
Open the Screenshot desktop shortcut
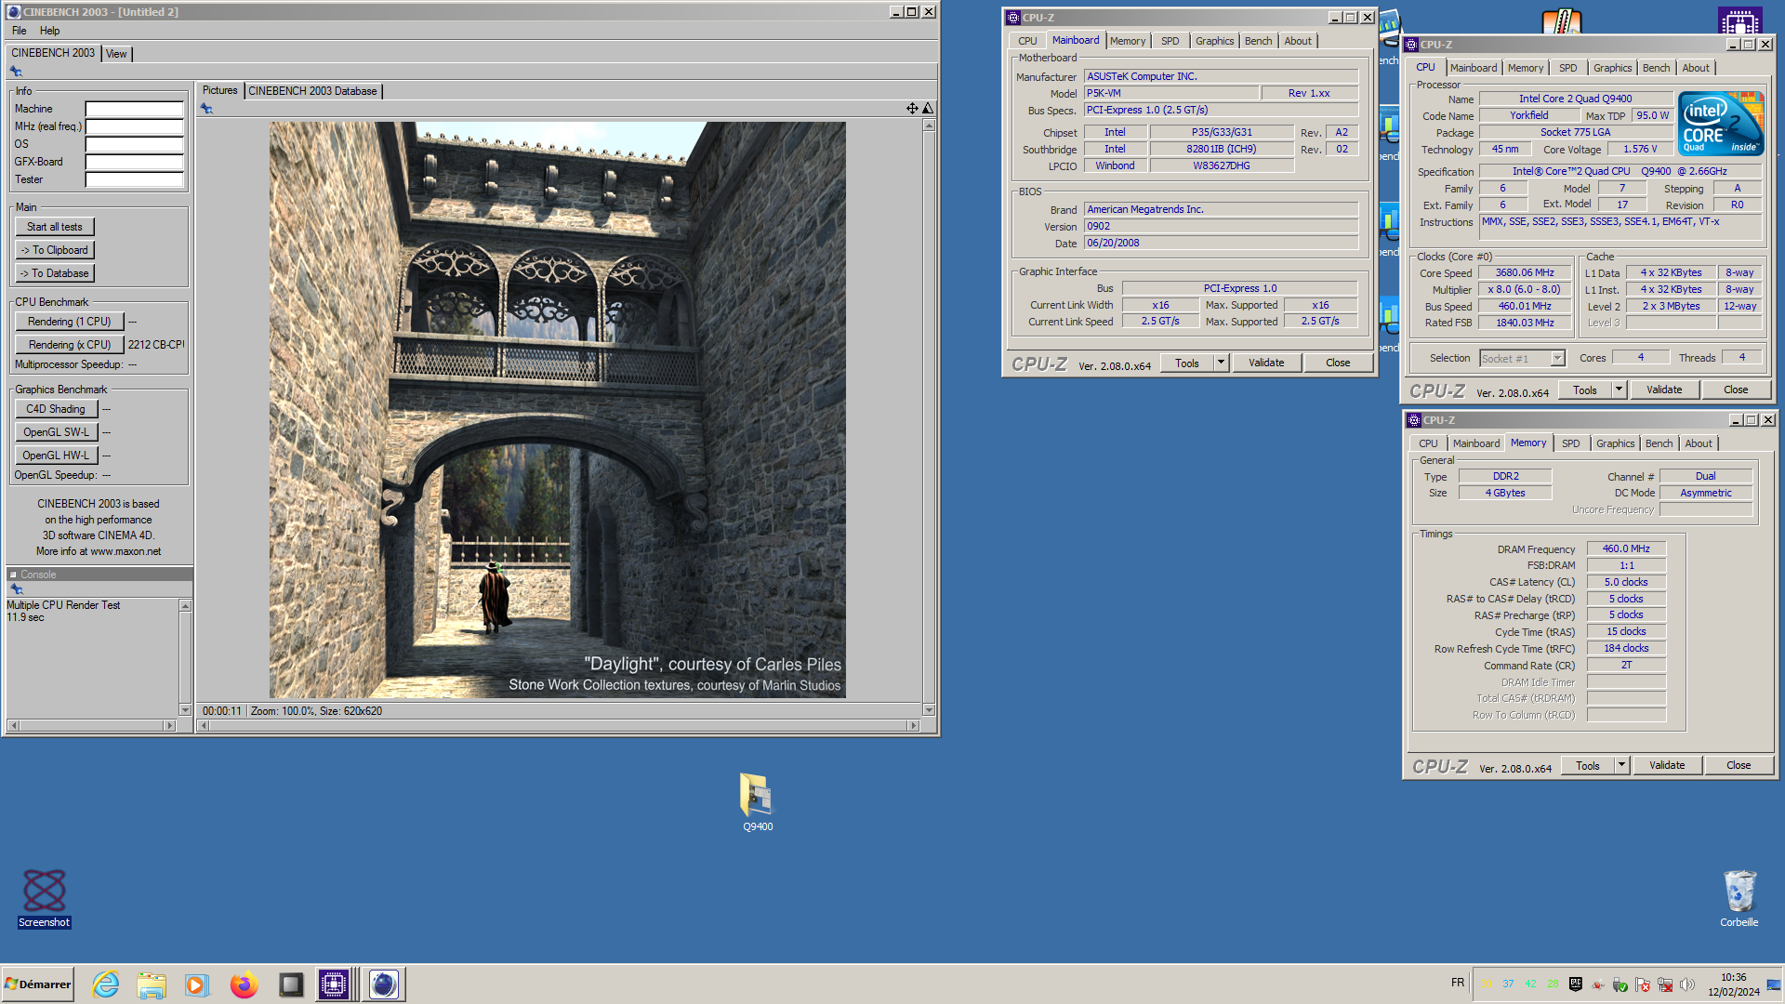(x=44, y=898)
